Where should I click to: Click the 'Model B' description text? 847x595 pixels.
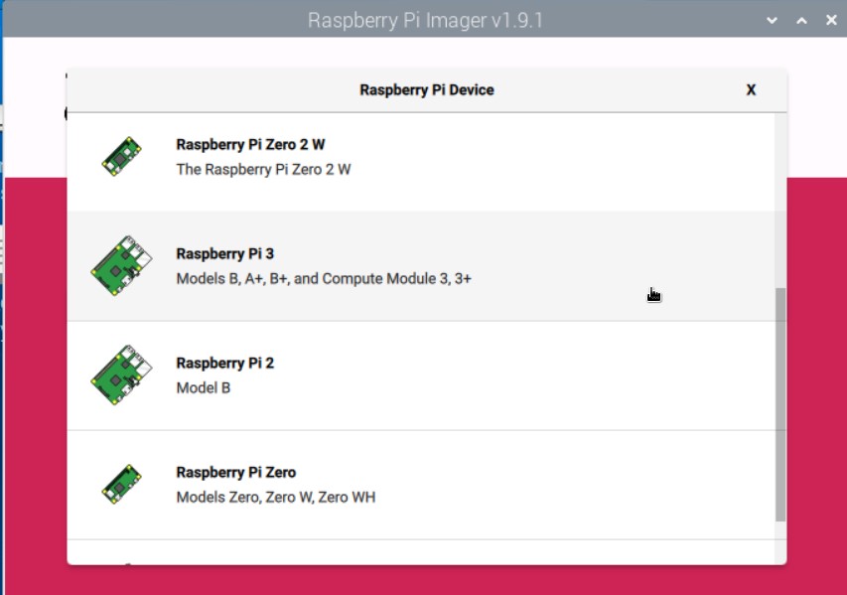click(x=204, y=387)
